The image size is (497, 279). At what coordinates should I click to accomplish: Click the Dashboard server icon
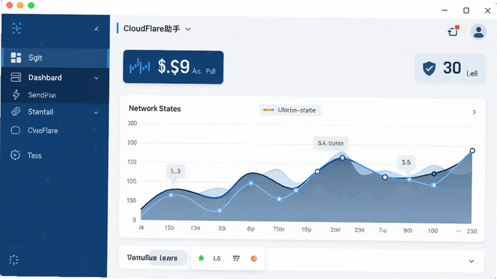(16, 77)
